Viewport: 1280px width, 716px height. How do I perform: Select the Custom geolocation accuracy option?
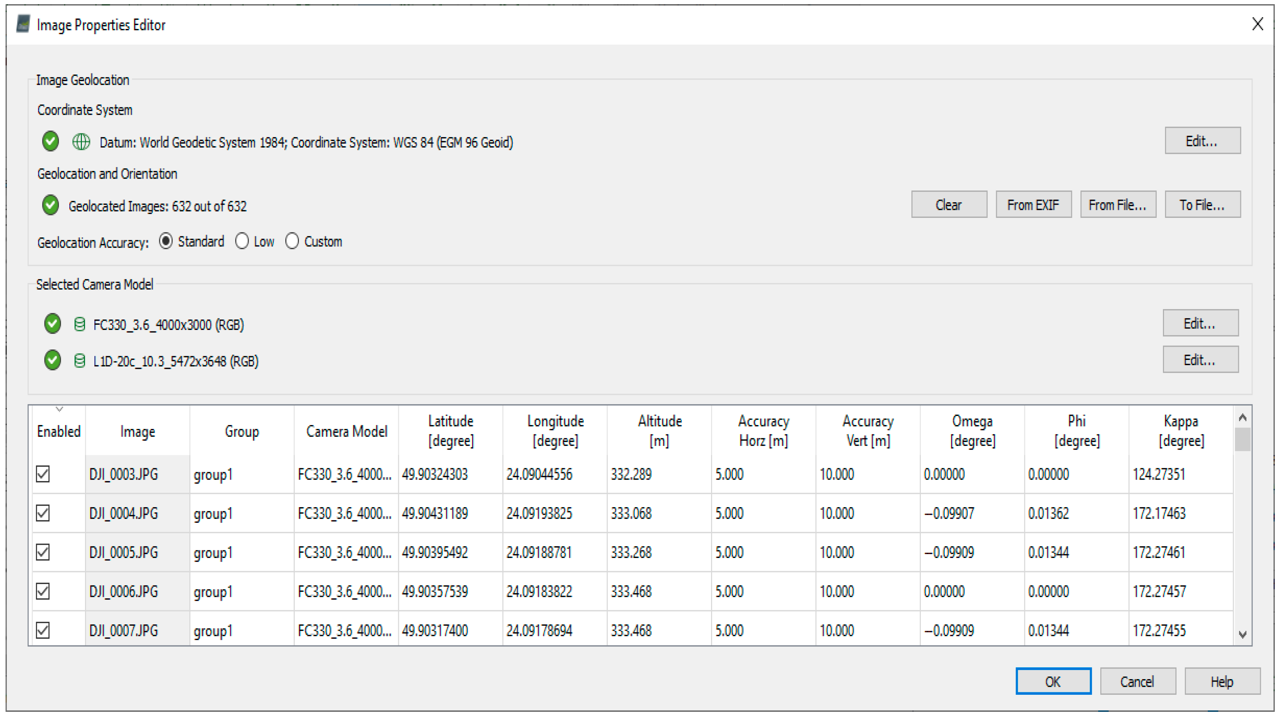coord(292,241)
